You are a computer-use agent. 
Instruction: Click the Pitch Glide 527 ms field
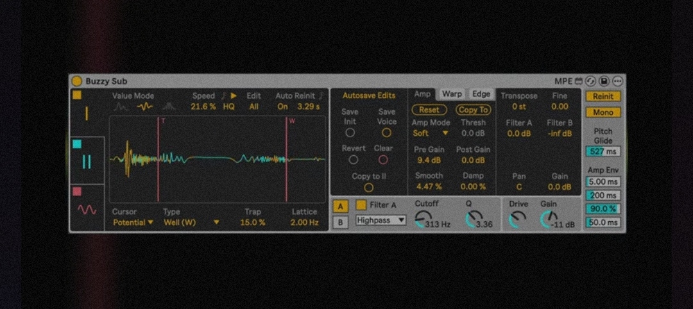pyautogui.click(x=603, y=151)
